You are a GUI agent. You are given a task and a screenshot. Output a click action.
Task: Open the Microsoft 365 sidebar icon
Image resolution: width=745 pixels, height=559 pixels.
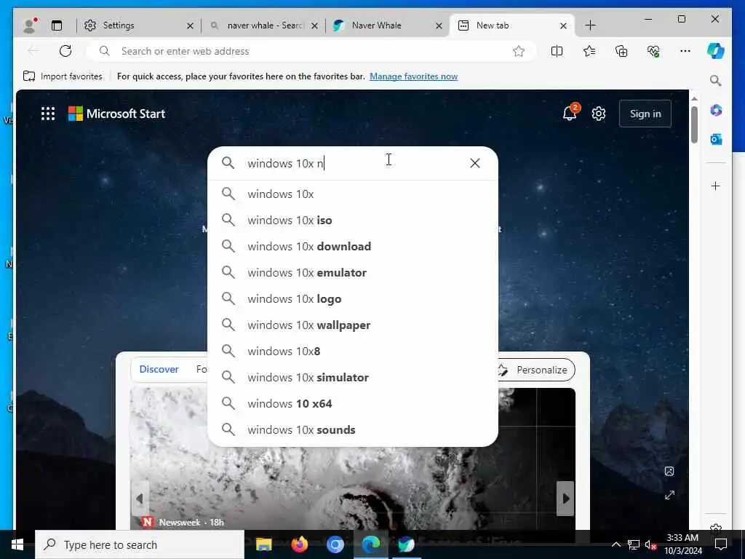coord(716,111)
